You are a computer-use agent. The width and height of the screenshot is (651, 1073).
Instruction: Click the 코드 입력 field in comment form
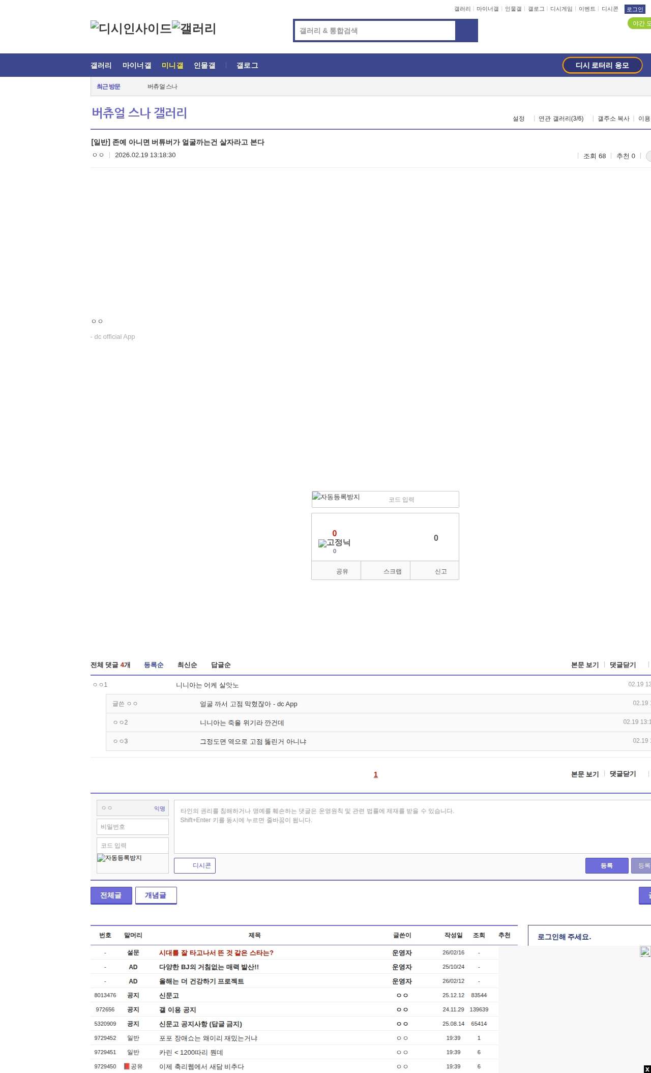(x=133, y=846)
